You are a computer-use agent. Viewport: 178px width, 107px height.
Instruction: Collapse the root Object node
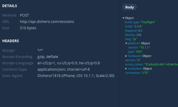click(x=123, y=18)
